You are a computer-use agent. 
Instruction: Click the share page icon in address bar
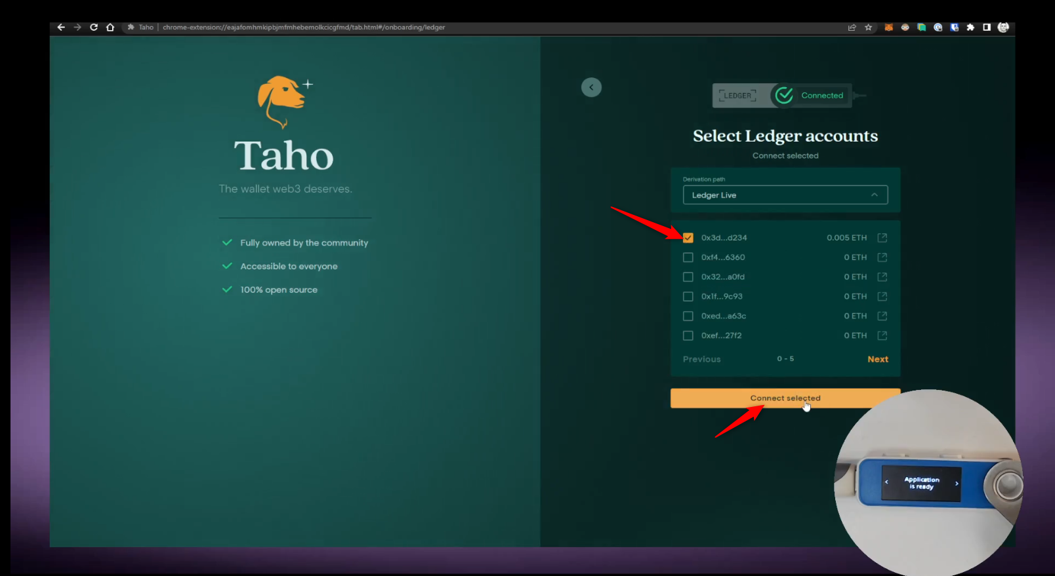pos(852,28)
